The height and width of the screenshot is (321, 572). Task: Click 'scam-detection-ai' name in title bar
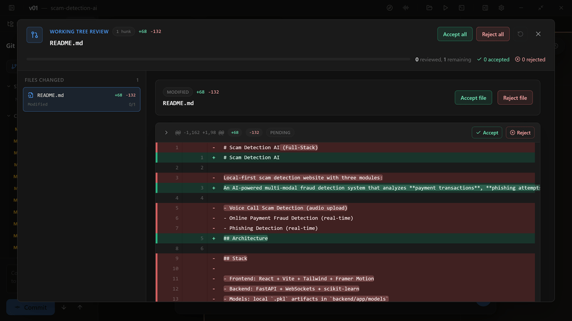click(74, 8)
